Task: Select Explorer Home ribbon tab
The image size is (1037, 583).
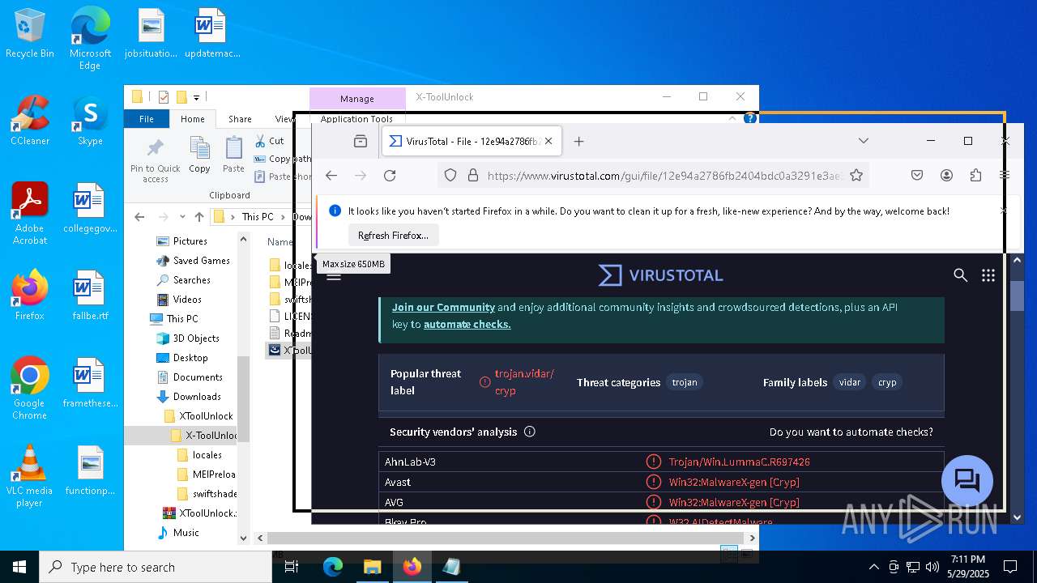Action: 193,119
